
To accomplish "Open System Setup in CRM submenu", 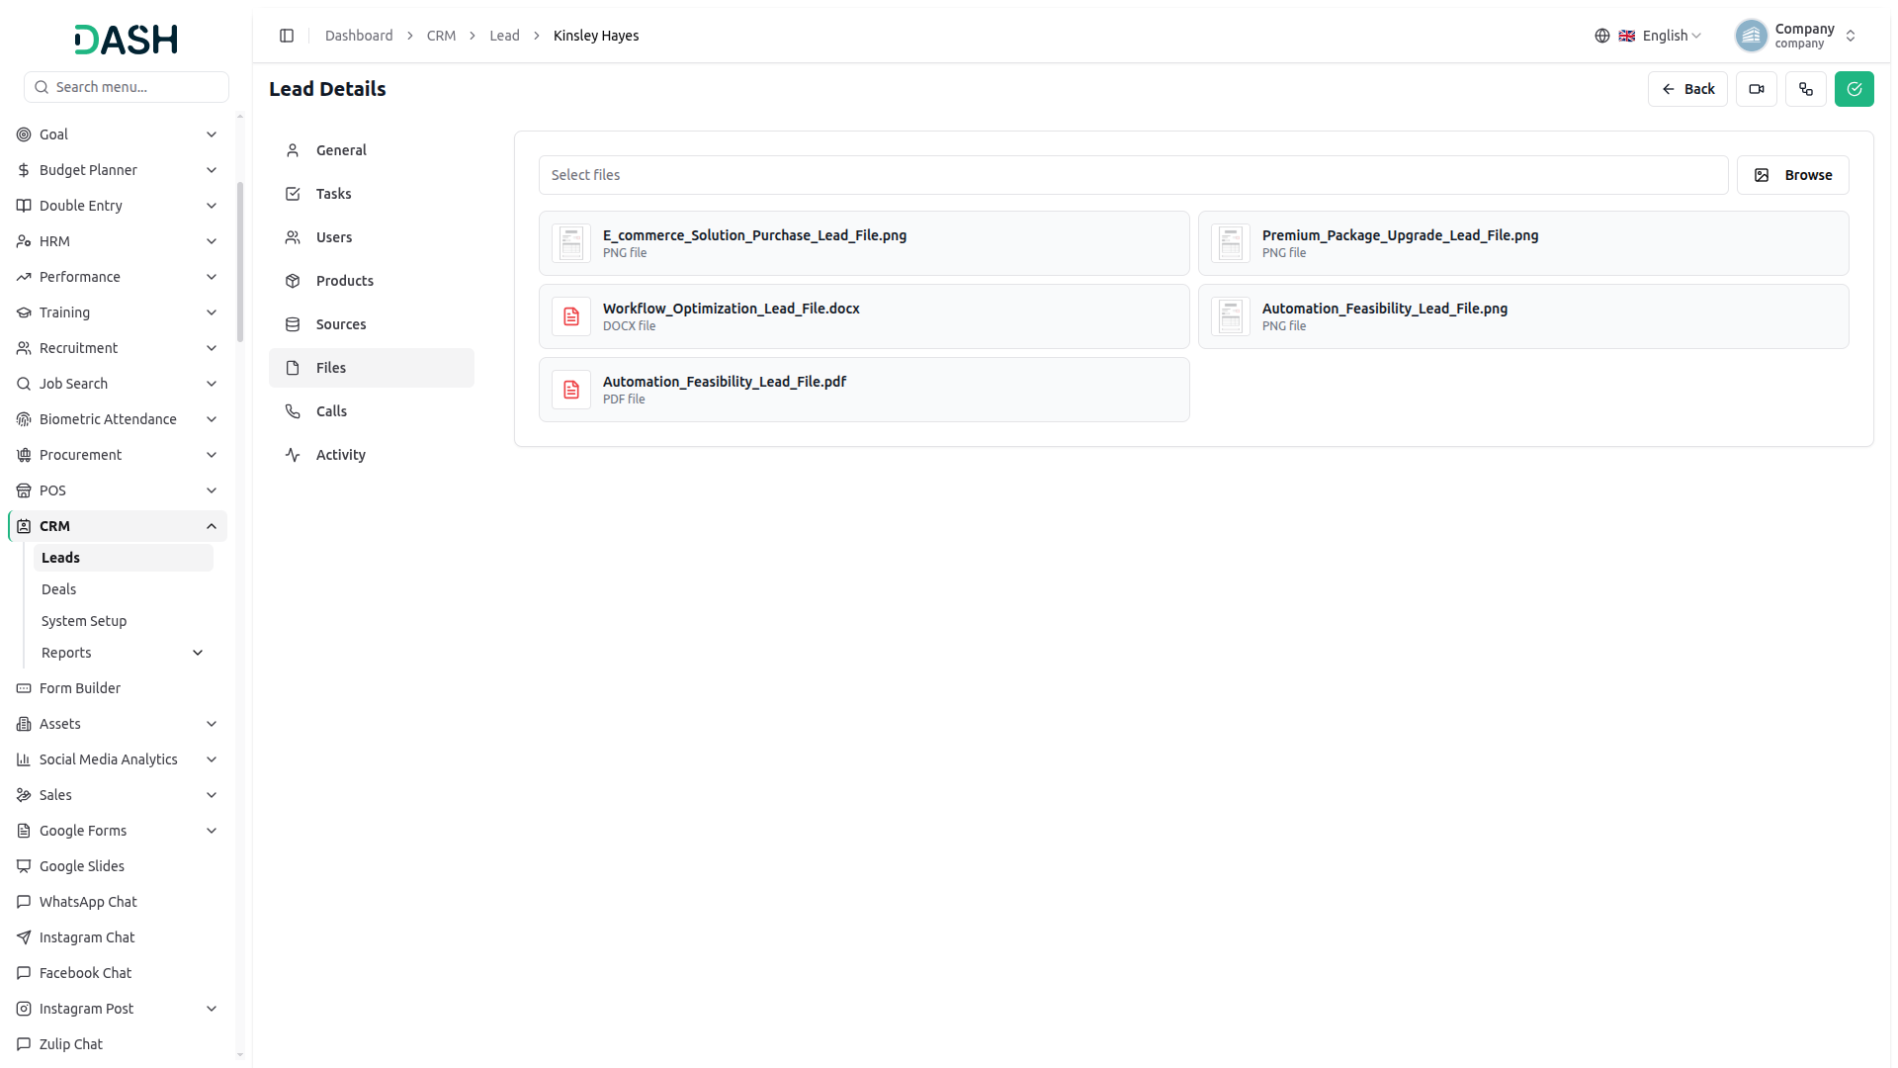I will [x=124, y=621].
